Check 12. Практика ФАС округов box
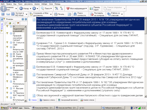The image size is (147, 110). click(x=11, y=93)
